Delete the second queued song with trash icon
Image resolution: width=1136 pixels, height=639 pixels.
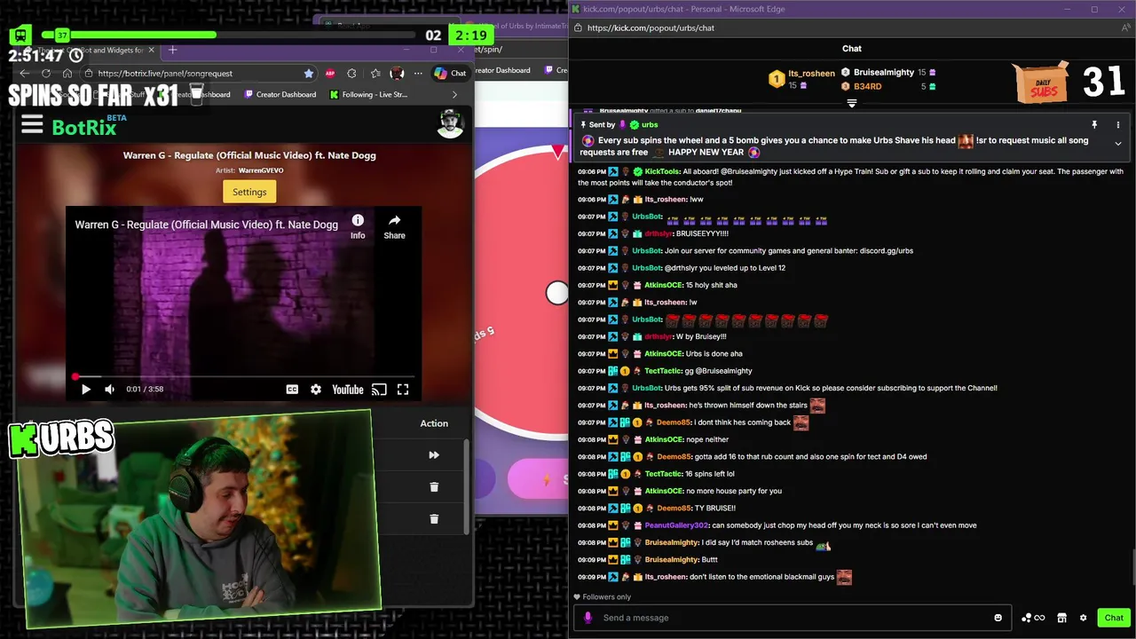(434, 518)
